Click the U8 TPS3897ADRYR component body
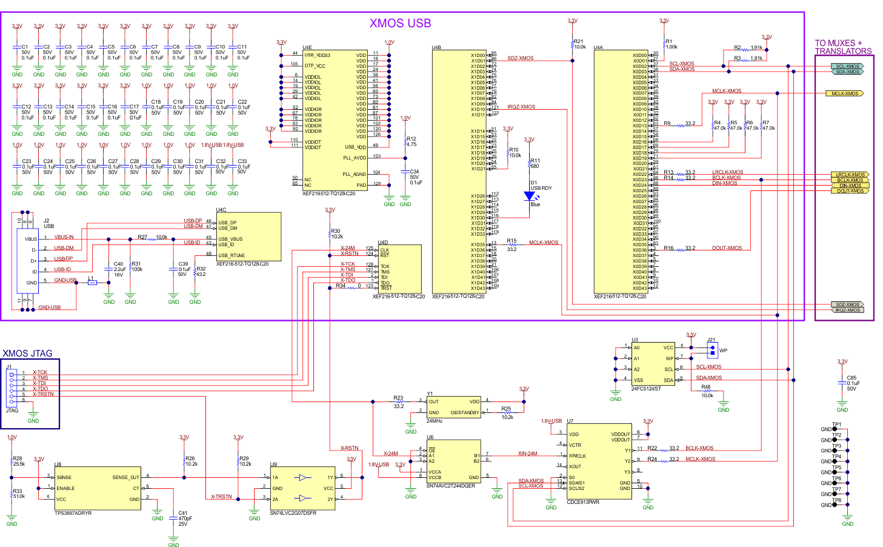 pos(98,488)
